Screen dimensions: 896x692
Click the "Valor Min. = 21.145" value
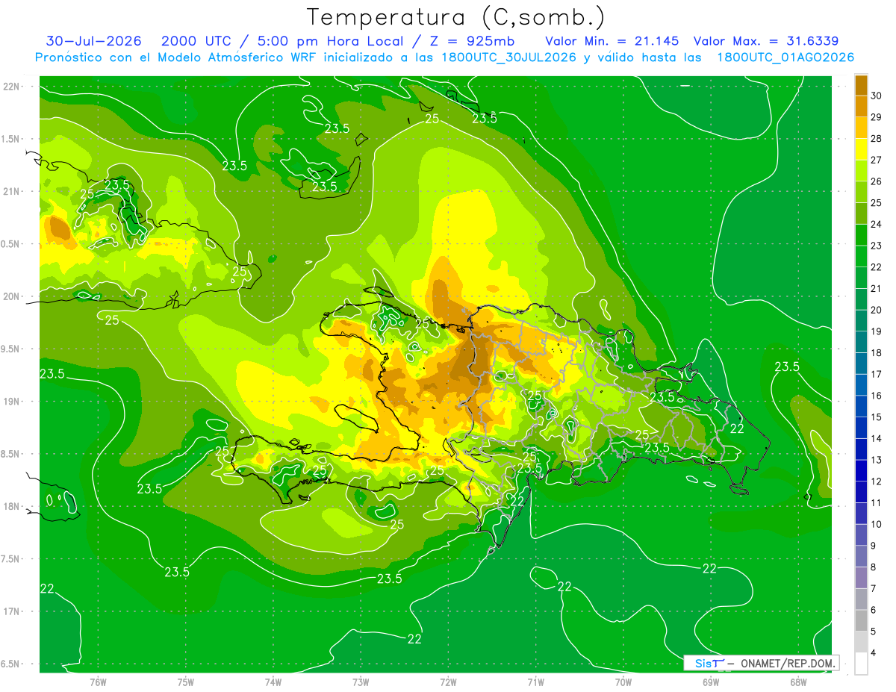coord(612,41)
